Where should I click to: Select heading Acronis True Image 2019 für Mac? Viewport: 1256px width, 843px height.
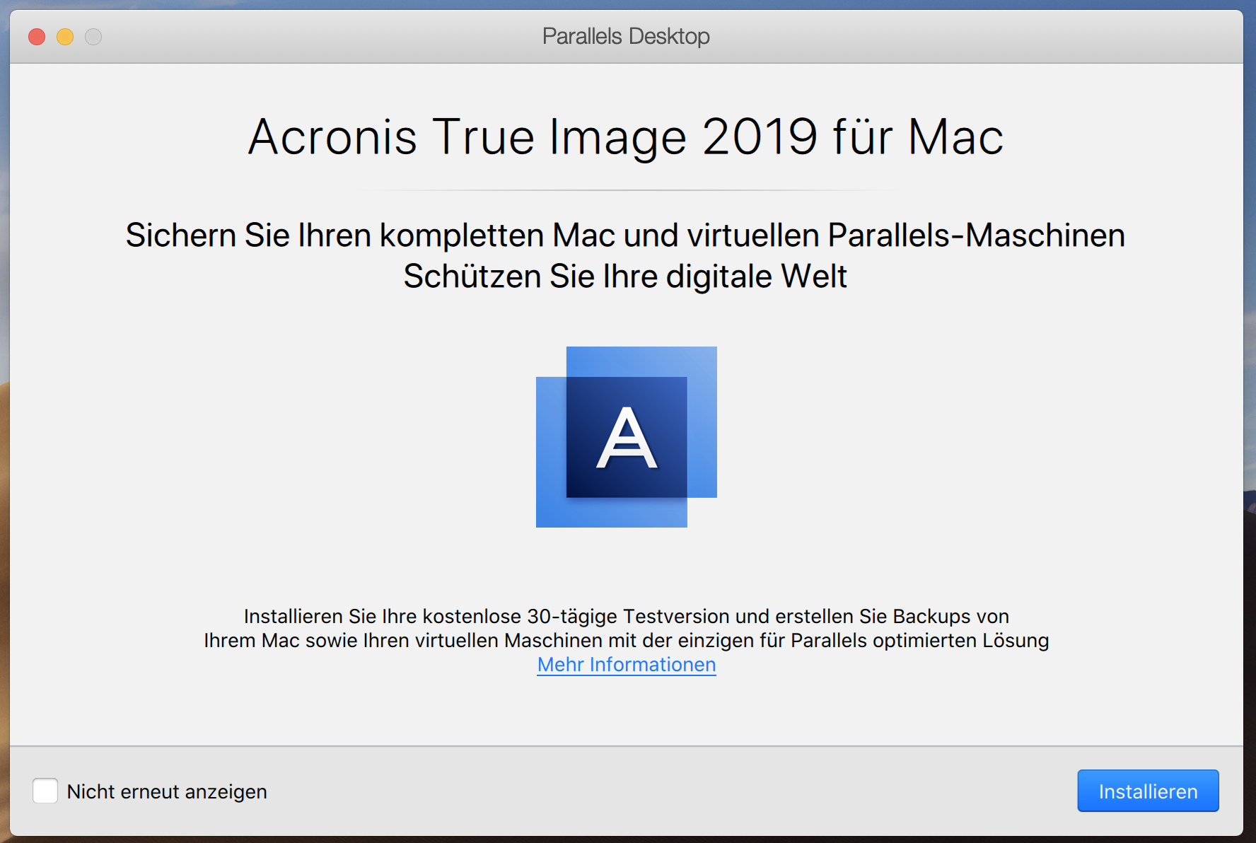626,136
